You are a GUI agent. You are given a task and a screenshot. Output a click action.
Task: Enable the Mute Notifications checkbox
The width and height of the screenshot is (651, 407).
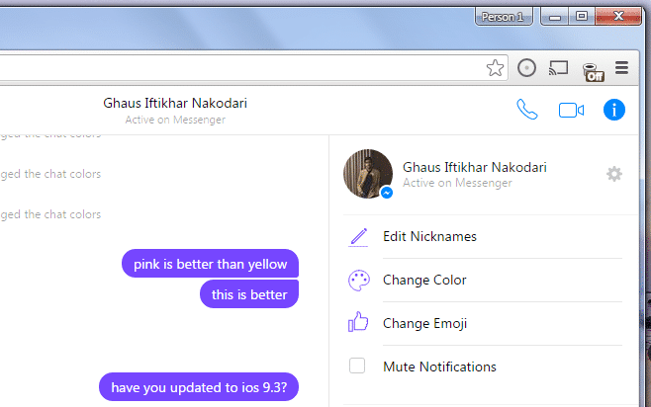(x=357, y=366)
